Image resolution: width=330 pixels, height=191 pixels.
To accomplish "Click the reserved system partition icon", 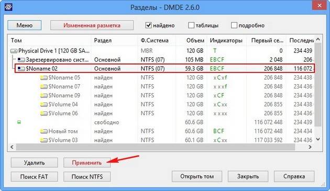I will coord(21,60).
